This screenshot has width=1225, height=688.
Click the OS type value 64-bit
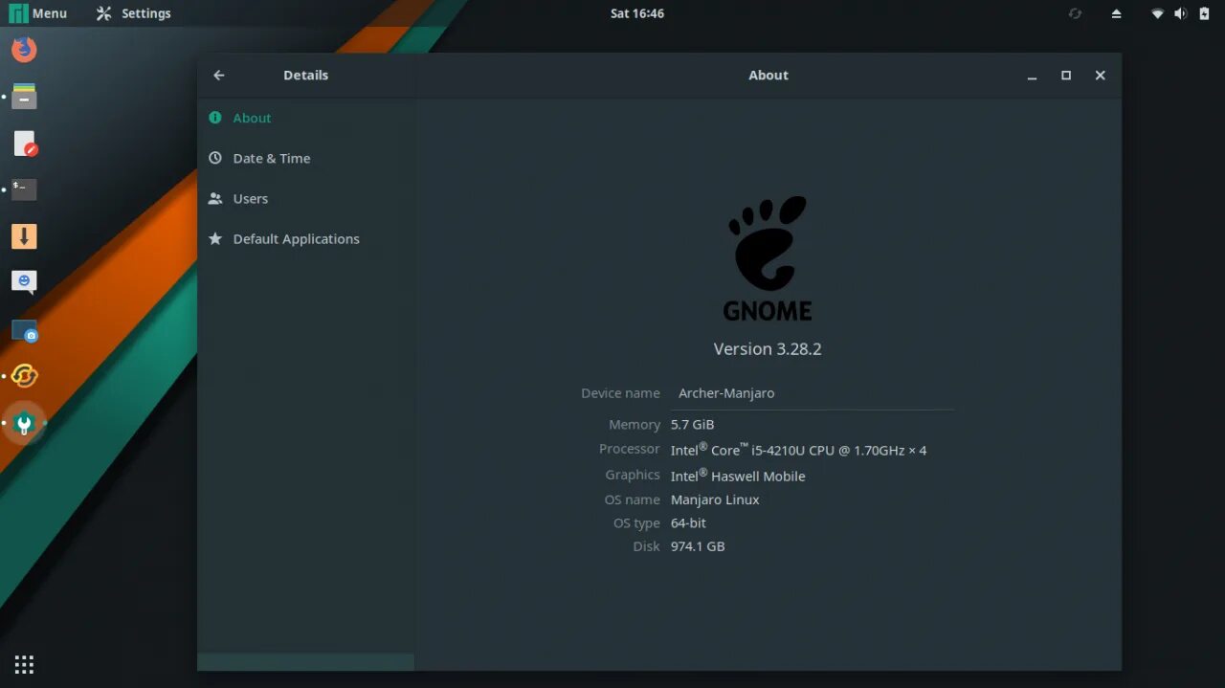pos(688,523)
